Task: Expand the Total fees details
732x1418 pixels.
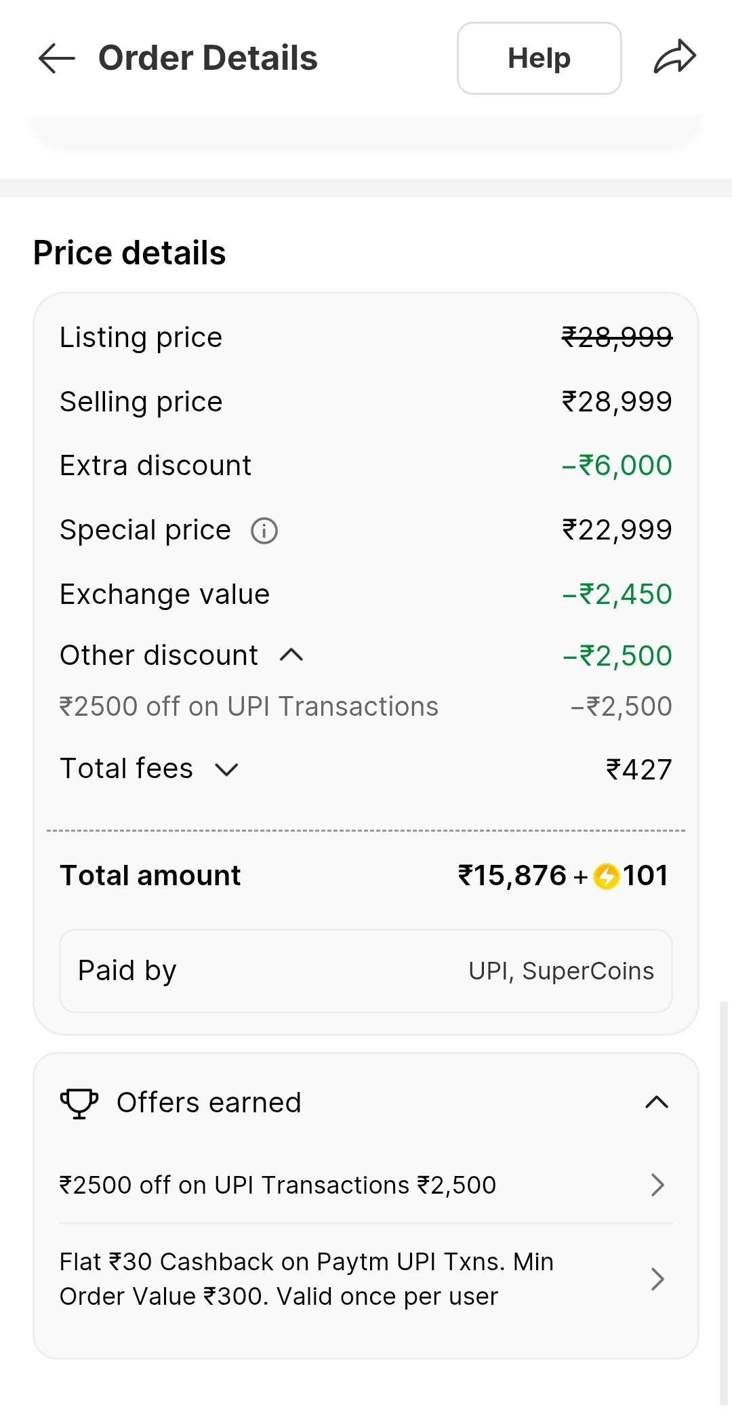Action: (x=226, y=769)
